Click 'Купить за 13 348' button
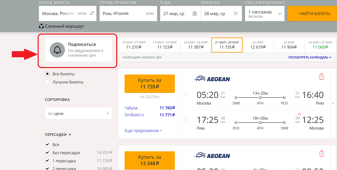This screenshot has width=337, height=170. coord(150,160)
